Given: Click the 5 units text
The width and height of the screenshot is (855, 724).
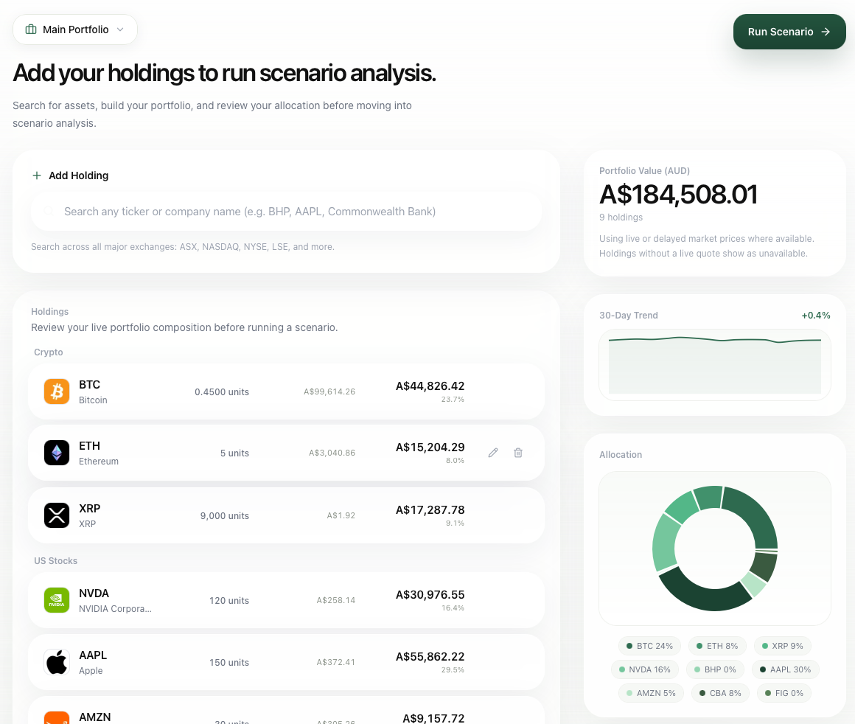Looking at the screenshot, I should tap(234, 453).
